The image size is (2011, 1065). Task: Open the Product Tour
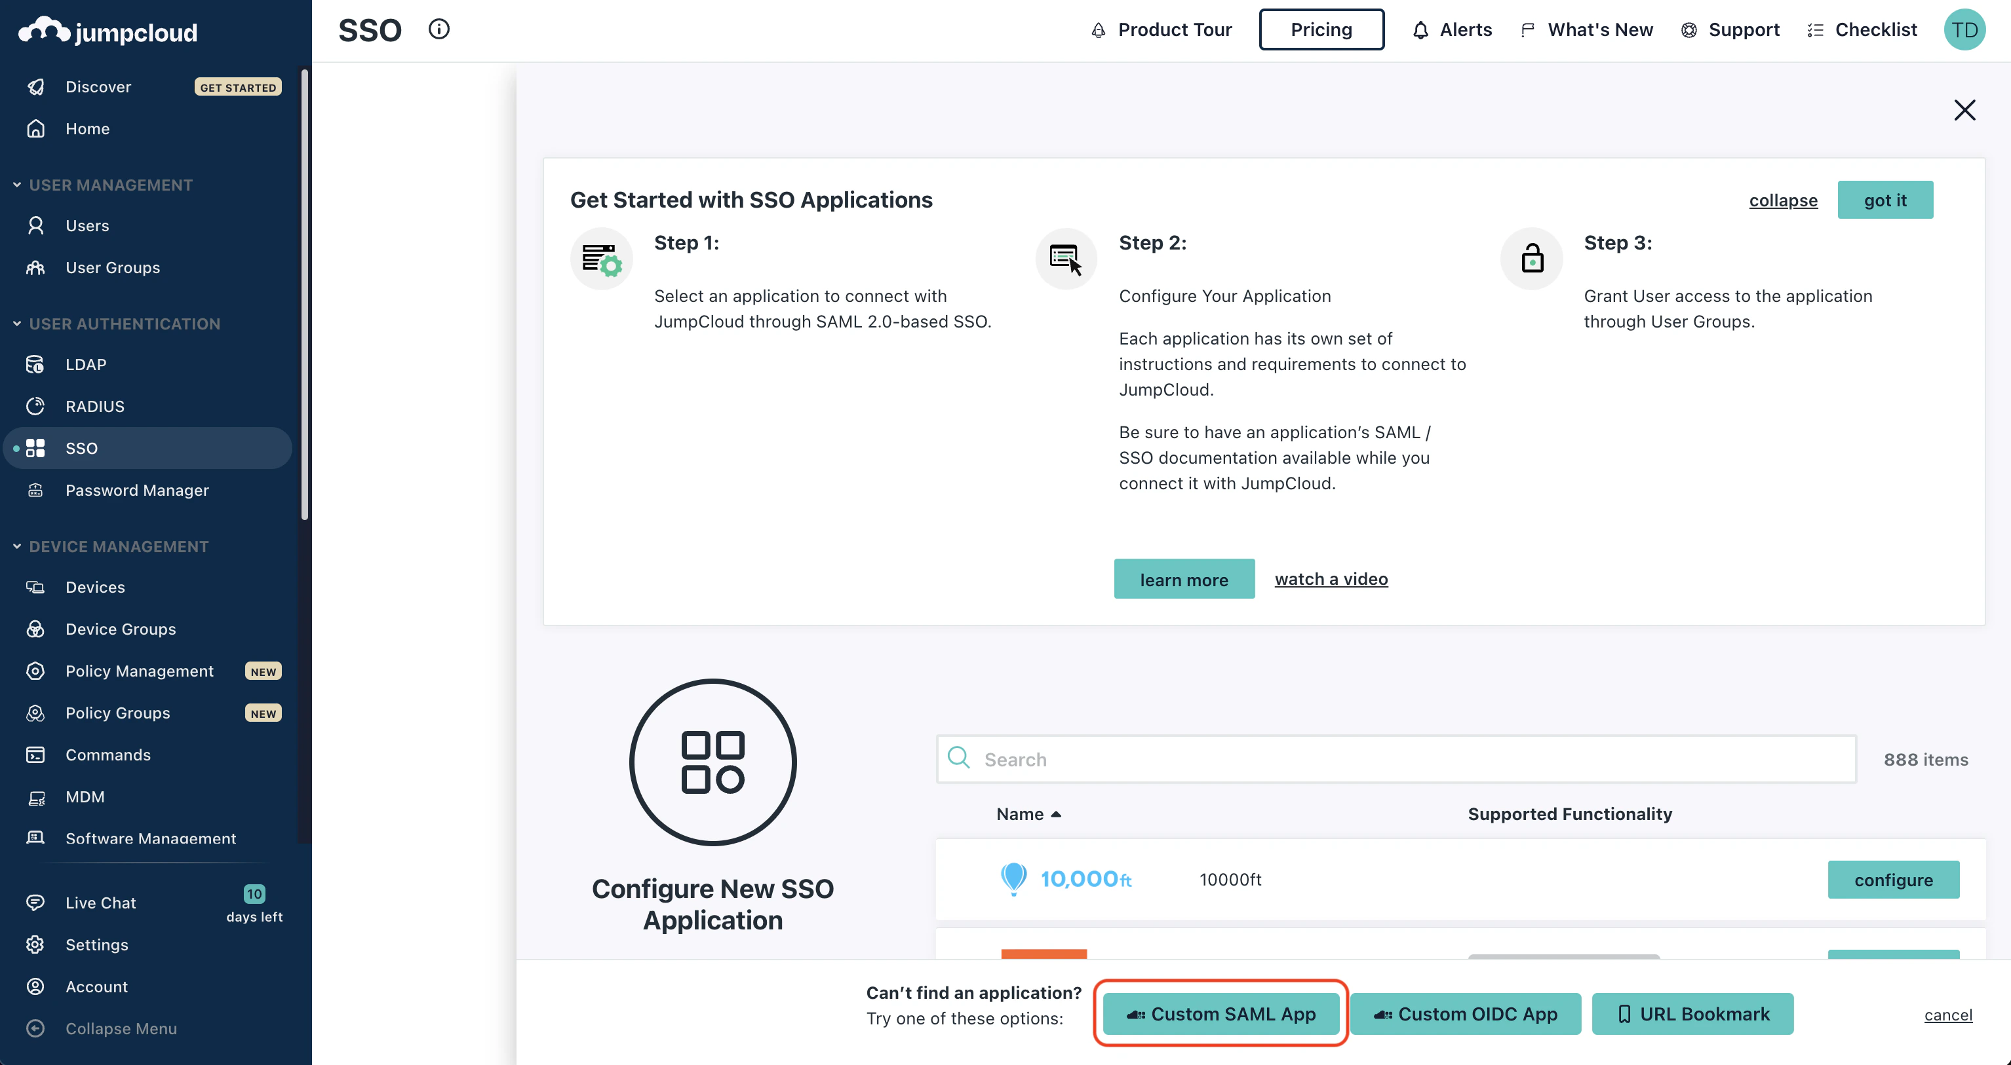[1162, 29]
